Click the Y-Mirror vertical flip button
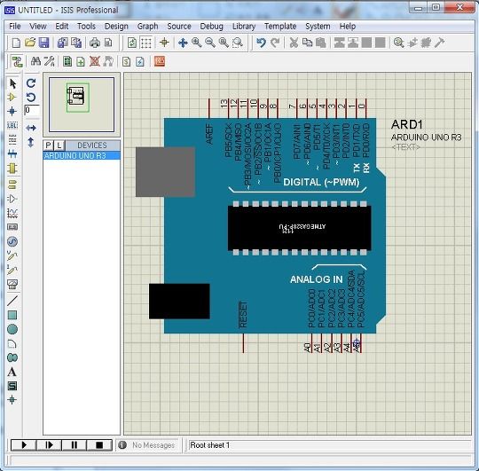The height and width of the screenshot is (471, 479). pos(31,142)
